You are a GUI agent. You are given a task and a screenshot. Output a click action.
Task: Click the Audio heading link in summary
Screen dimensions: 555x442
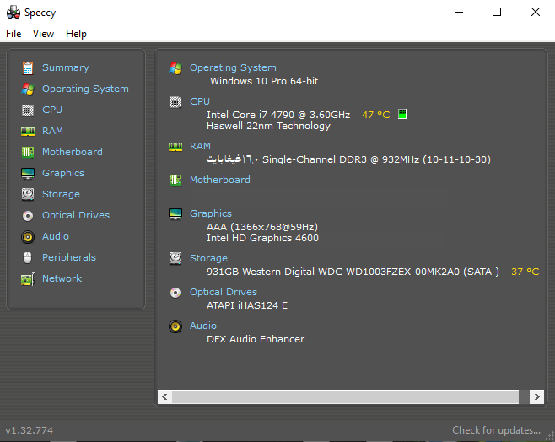(203, 326)
